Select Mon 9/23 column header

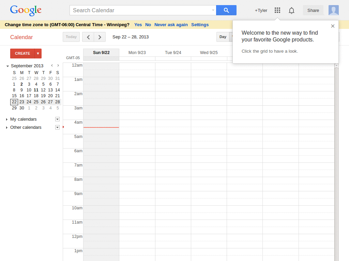coord(137,53)
